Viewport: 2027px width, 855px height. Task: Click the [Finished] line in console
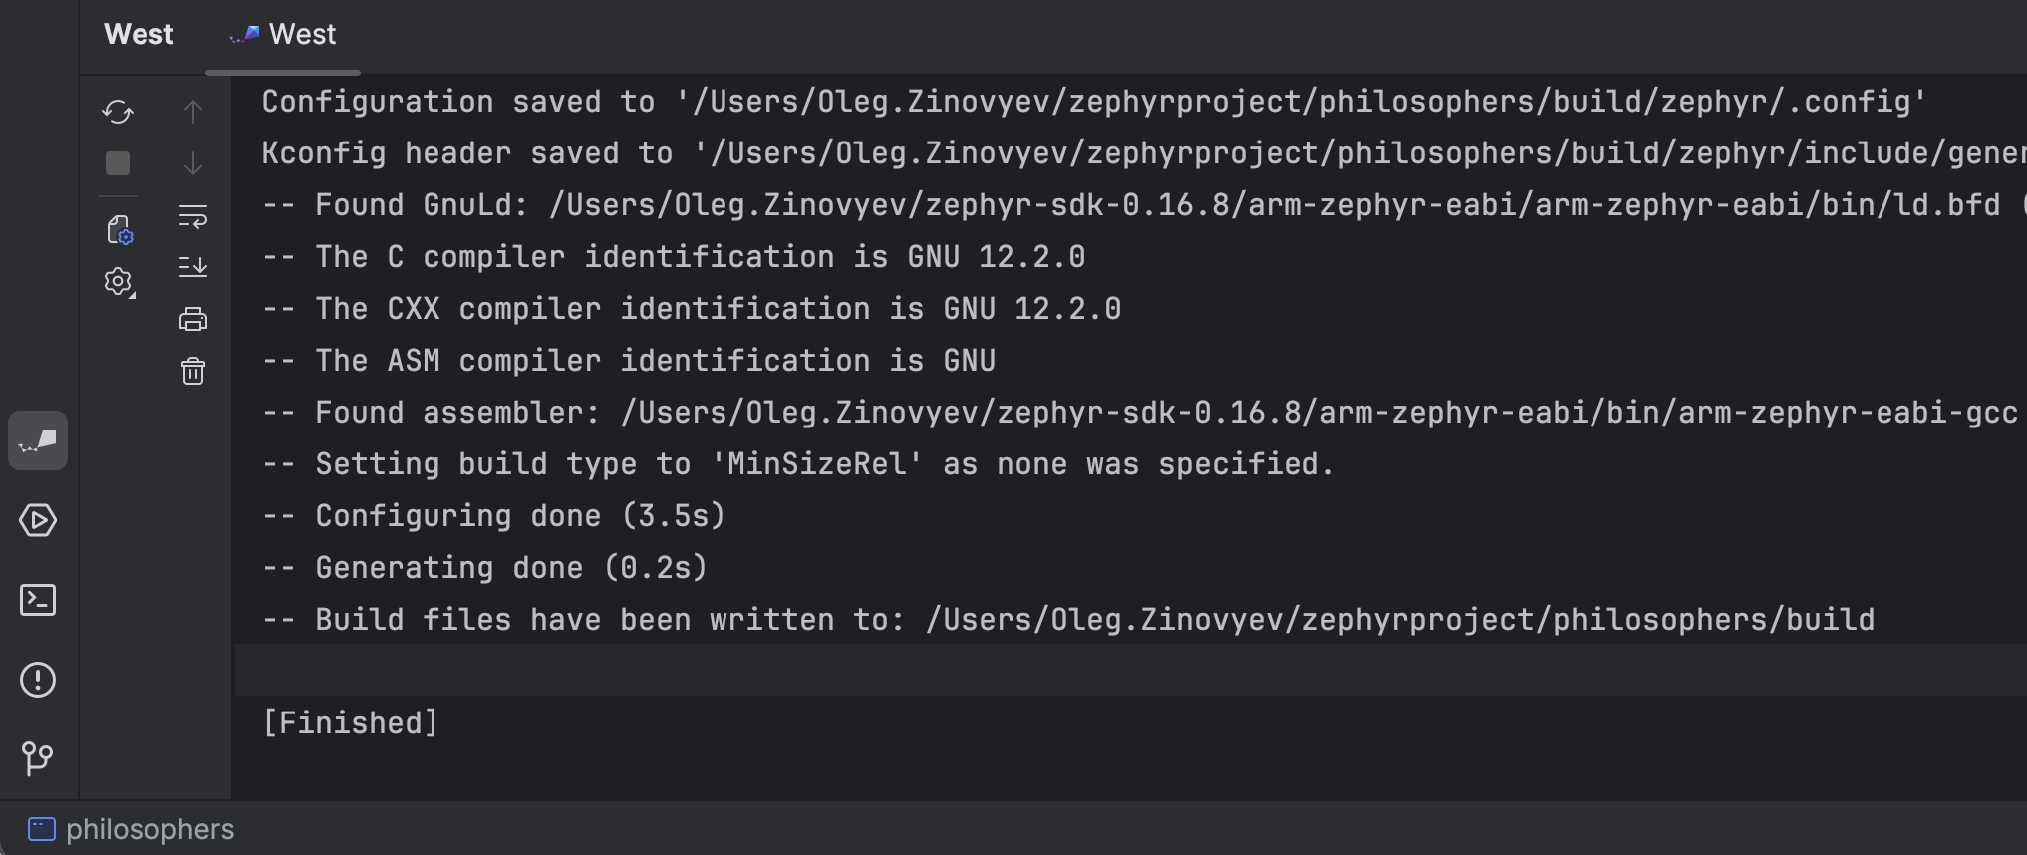click(350, 722)
